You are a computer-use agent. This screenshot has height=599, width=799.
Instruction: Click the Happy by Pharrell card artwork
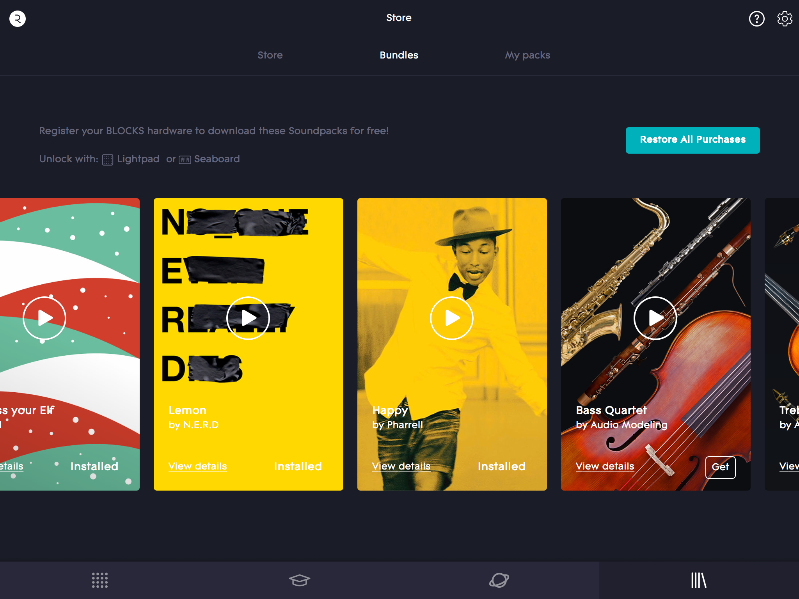point(452,242)
